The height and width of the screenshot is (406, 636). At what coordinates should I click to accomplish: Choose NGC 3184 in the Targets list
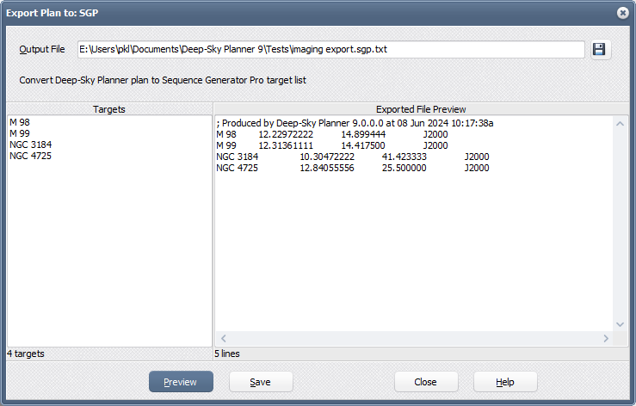(x=31, y=145)
